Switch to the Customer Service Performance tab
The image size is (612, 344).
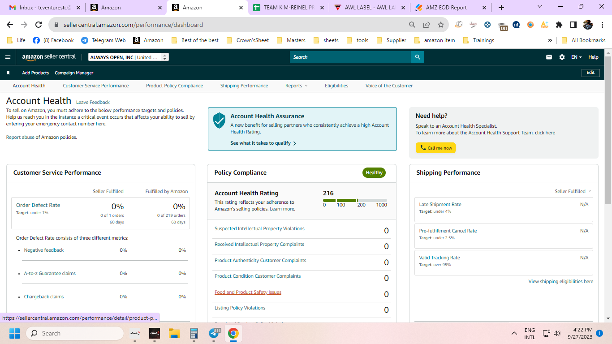[x=96, y=86]
